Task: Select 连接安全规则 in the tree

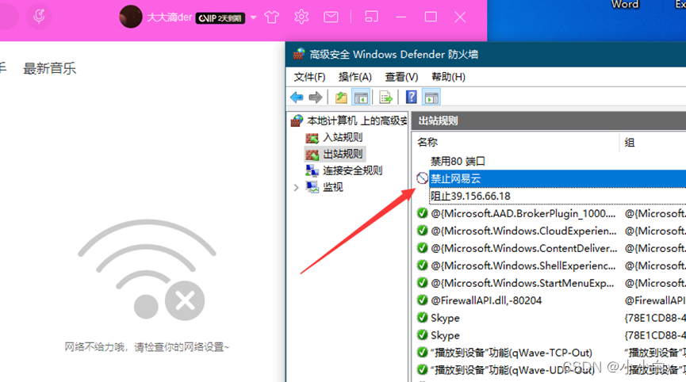Action: (x=352, y=170)
